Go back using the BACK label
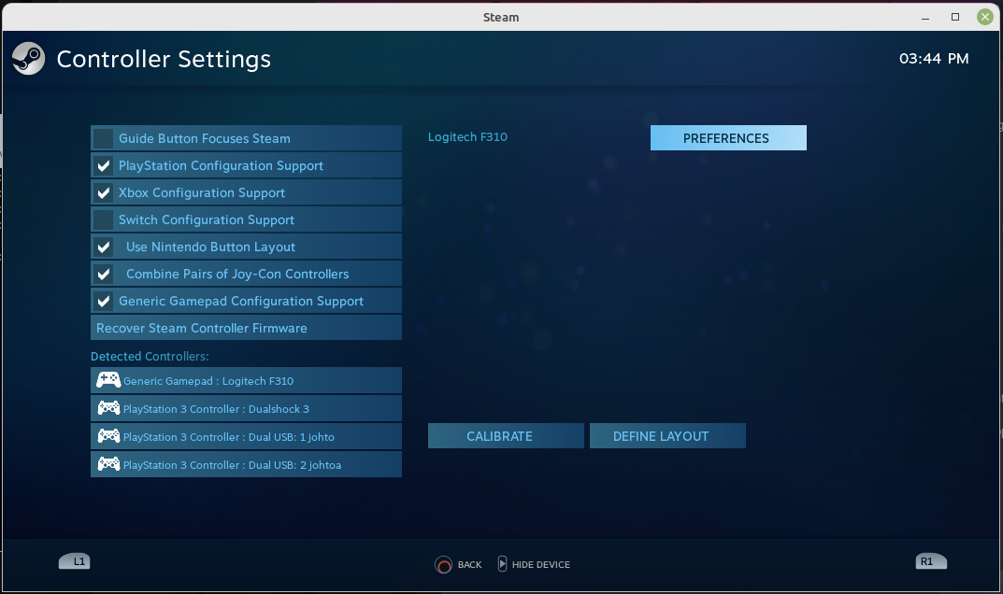The image size is (1003, 594). click(469, 565)
